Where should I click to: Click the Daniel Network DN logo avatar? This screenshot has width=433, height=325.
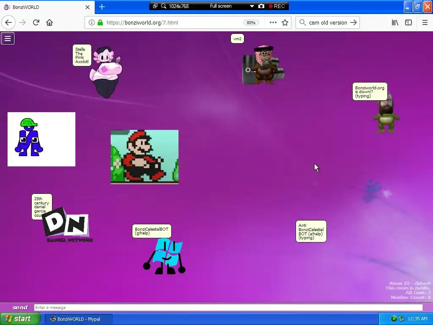[x=68, y=225]
